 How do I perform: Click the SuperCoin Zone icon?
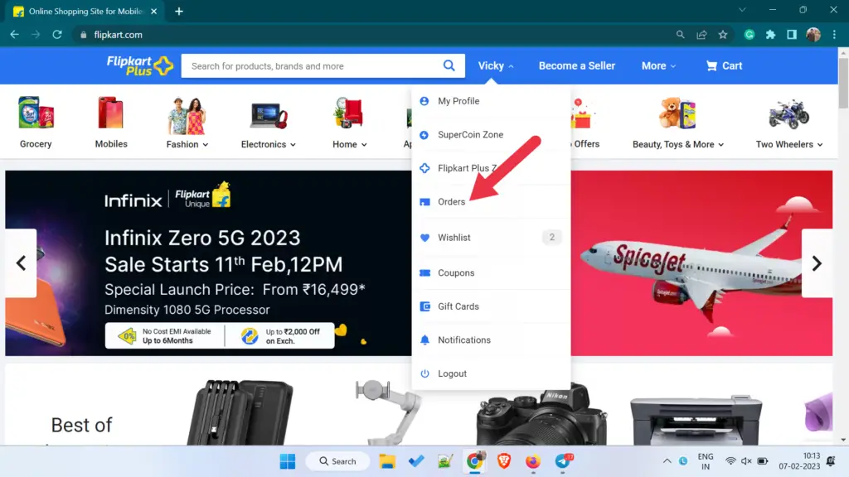point(424,135)
